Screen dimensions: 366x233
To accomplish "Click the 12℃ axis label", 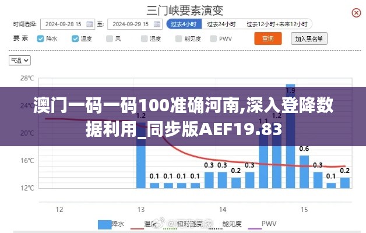I will coord(27,188).
